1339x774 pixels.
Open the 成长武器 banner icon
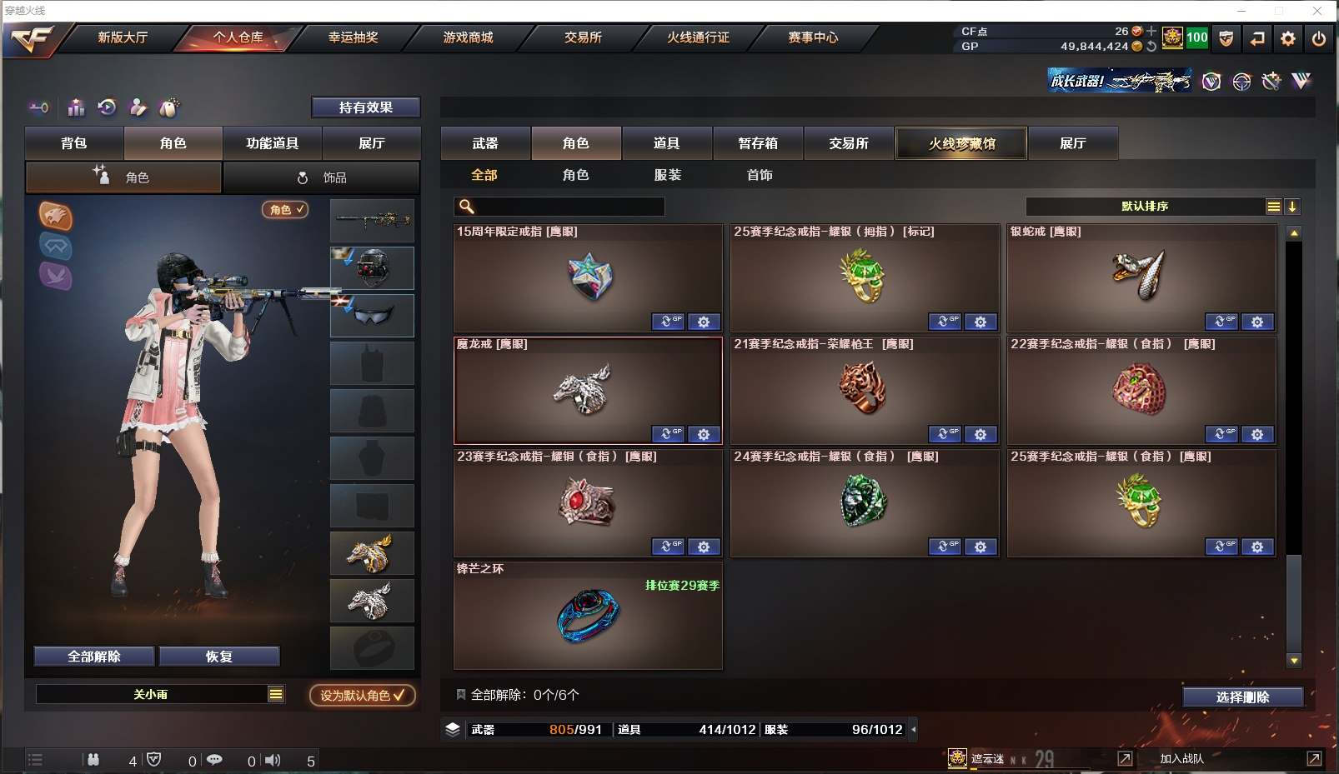pos(1119,81)
